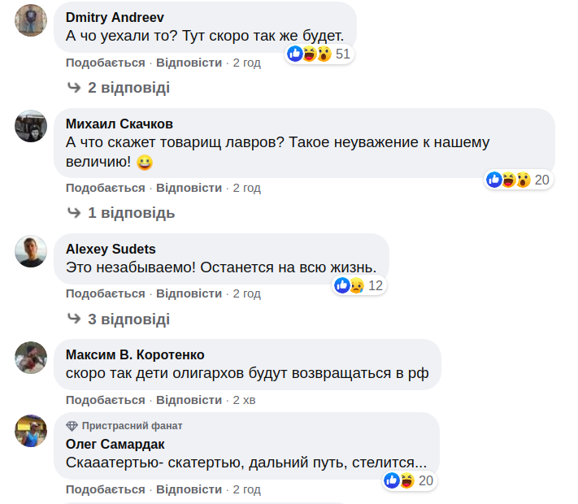Click the 2 хв timestamp on Коротенко's comment
The width and height of the screenshot is (578, 504).
tap(245, 400)
